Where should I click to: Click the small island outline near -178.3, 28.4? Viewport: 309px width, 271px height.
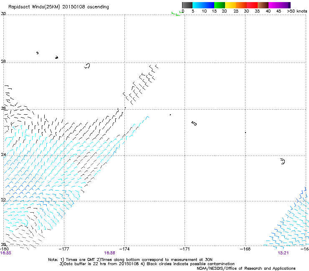tap(37, 53)
